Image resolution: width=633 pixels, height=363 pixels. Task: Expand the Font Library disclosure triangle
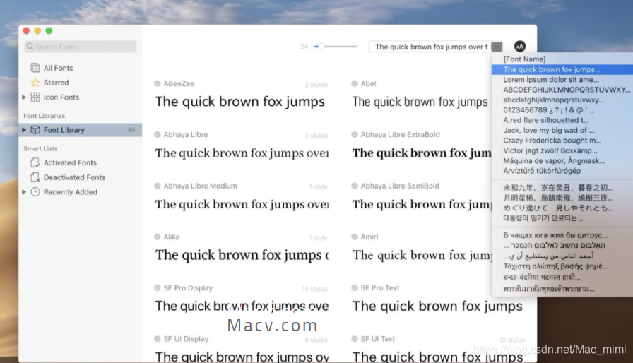[24, 130]
